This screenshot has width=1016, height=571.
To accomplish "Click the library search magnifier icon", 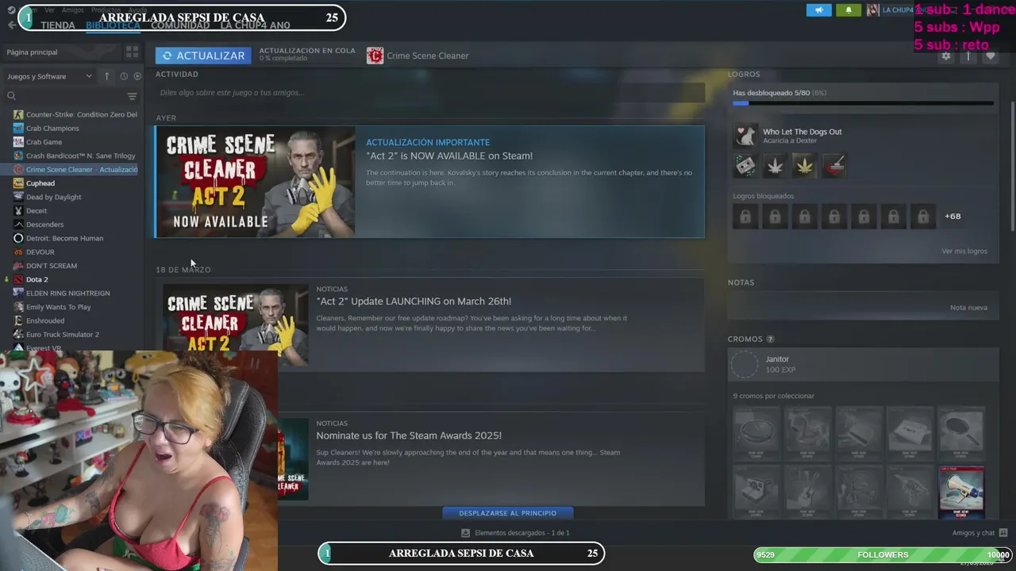I will point(11,96).
